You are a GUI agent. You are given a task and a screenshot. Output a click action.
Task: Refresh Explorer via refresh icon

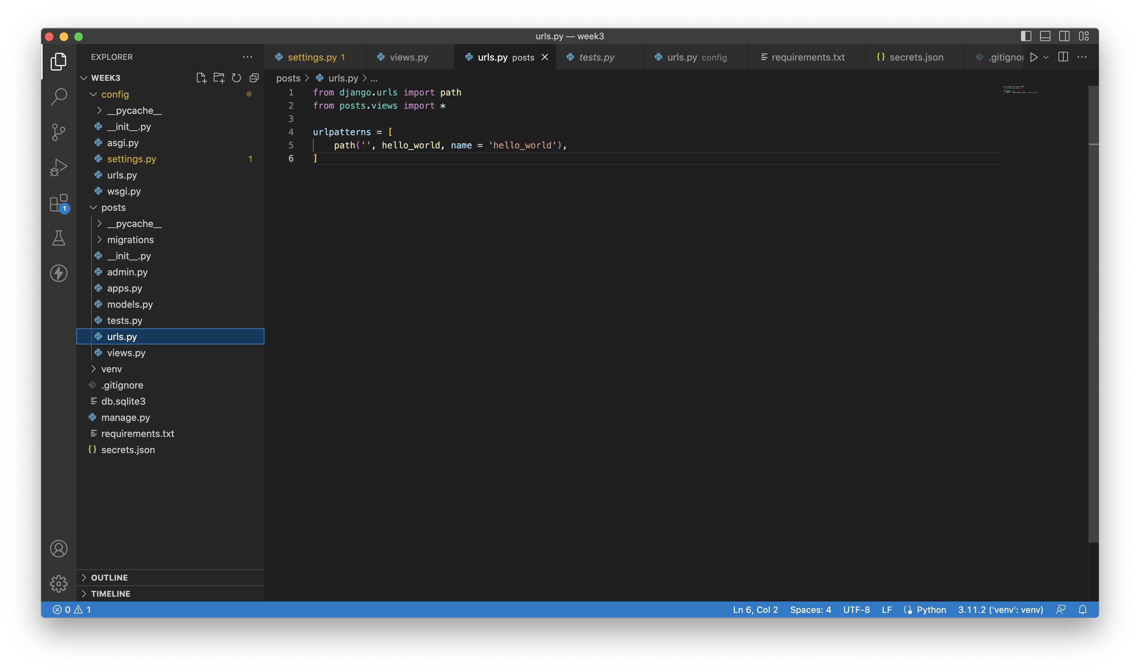237,78
